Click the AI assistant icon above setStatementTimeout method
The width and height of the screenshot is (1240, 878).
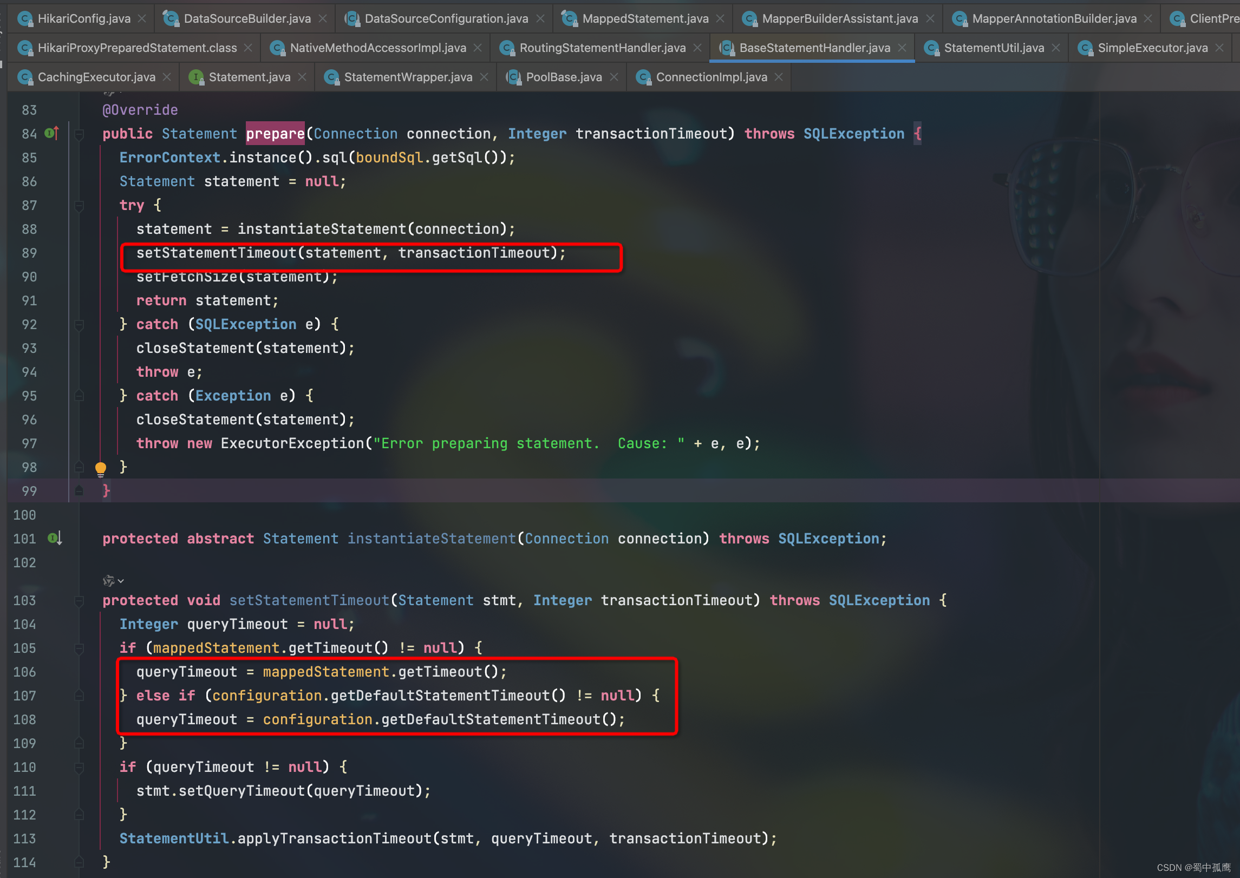point(108,581)
